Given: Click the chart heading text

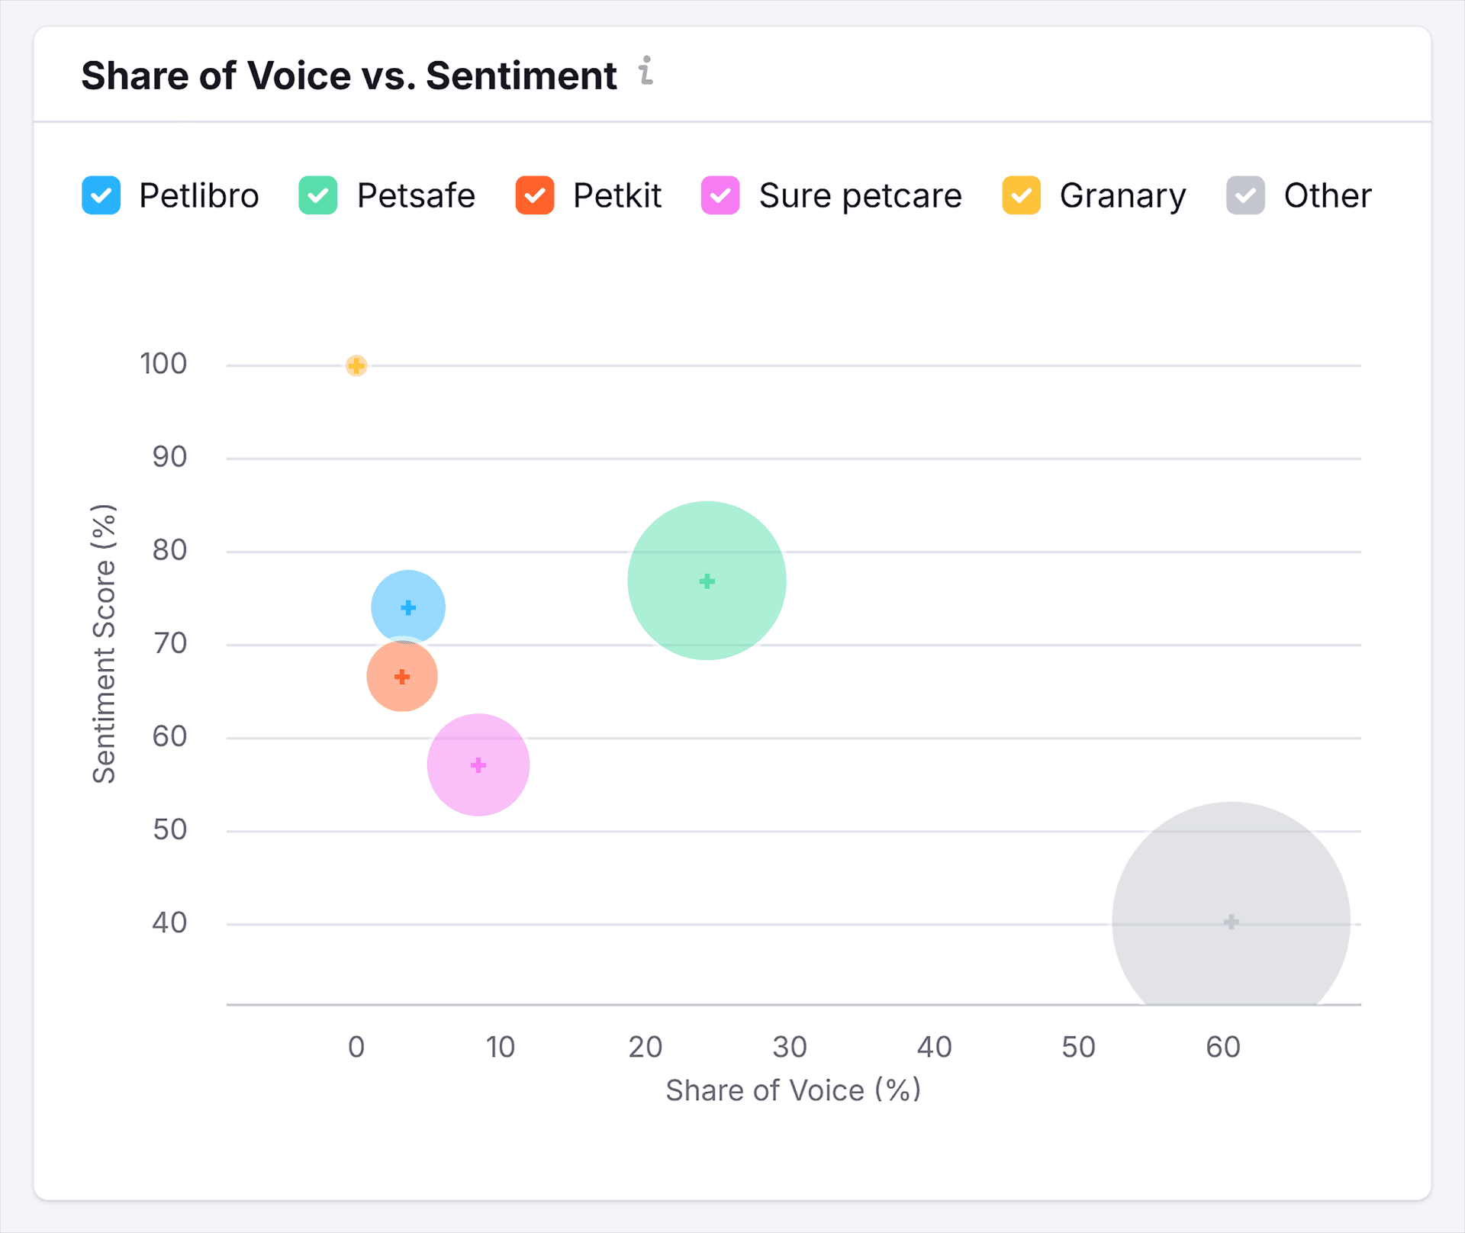Looking at the screenshot, I should click(x=349, y=76).
